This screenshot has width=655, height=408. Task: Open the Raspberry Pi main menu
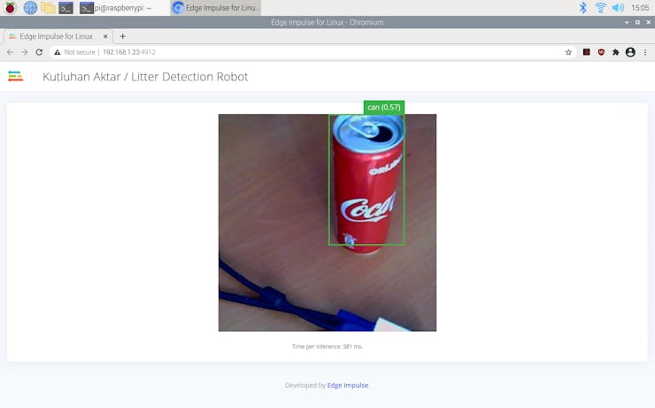[10, 7]
